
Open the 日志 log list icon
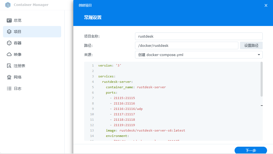(x=9, y=89)
